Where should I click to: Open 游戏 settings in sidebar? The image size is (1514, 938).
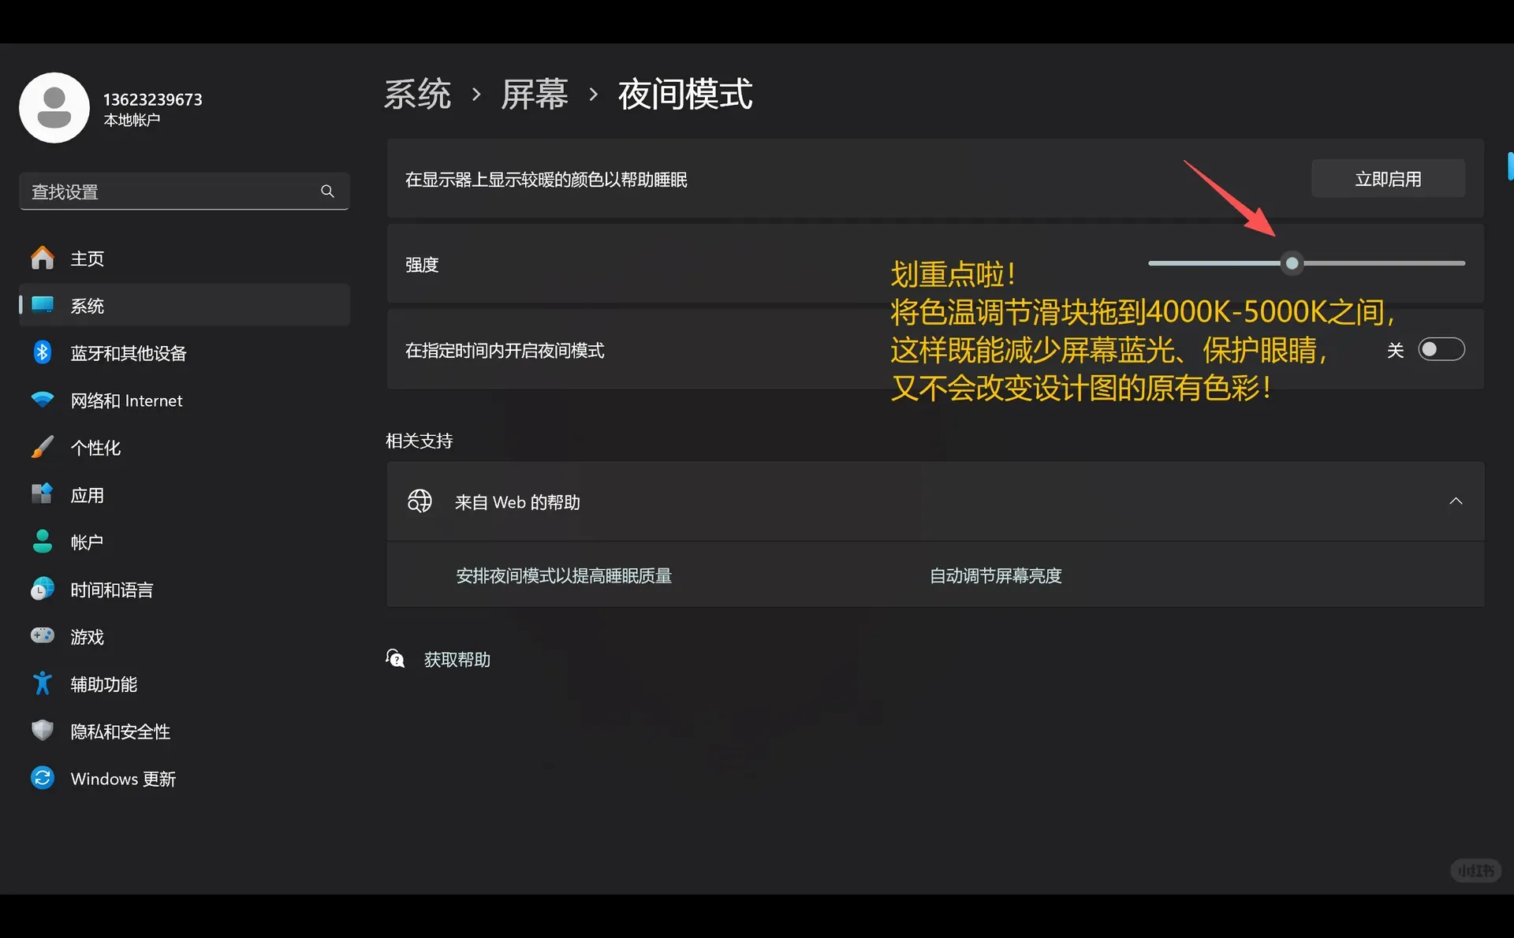point(88,636)
